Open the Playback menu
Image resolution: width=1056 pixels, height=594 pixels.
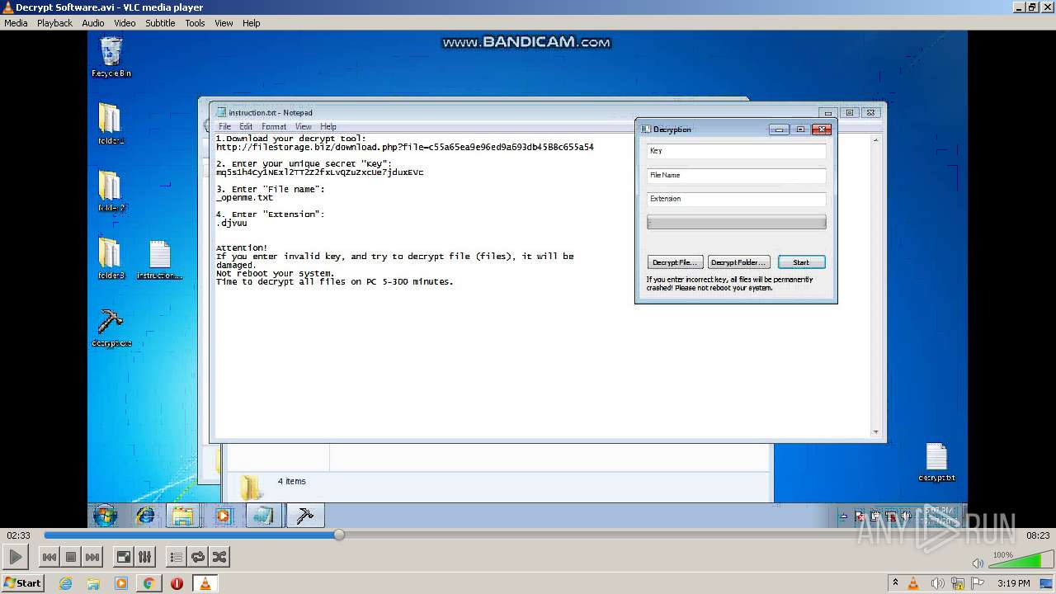pos(54,23)
